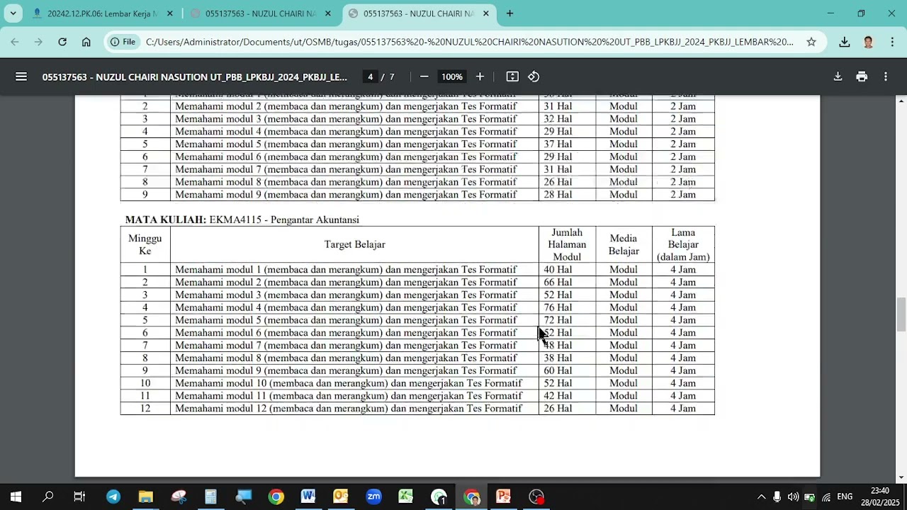Switch to the 20242.12.PK.06 Lembar Kerja tab
907x510 pixels.
(x=103, y=13)
